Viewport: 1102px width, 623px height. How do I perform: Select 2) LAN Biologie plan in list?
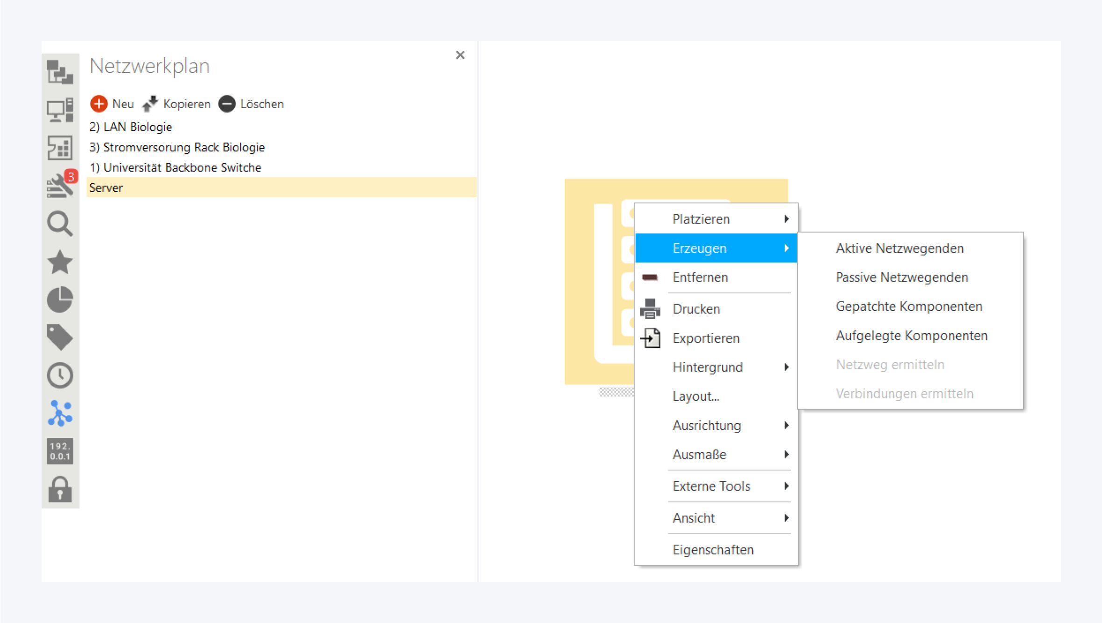[131, 127]
